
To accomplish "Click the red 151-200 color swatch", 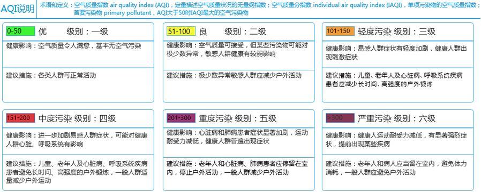I will (20, 118).
